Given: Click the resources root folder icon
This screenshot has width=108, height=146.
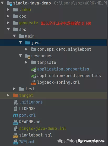Looking at the screenshot, I should pos(28,56).
